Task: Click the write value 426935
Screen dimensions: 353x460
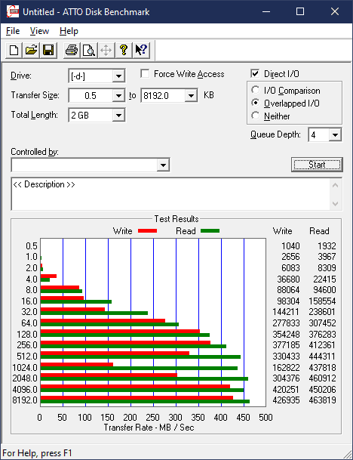Action: pos(286,400)
